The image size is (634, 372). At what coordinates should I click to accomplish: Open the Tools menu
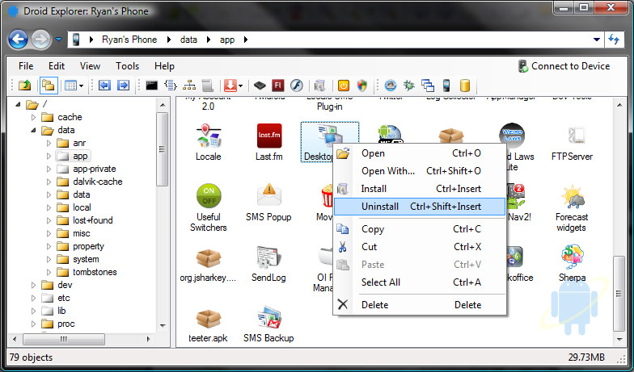tap(128, 66)
